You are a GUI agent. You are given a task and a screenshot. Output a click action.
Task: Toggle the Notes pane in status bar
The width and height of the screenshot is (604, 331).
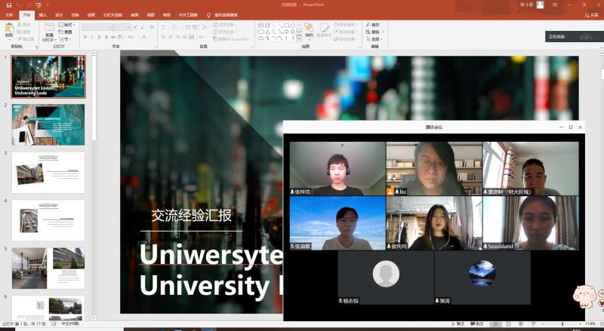458,324
